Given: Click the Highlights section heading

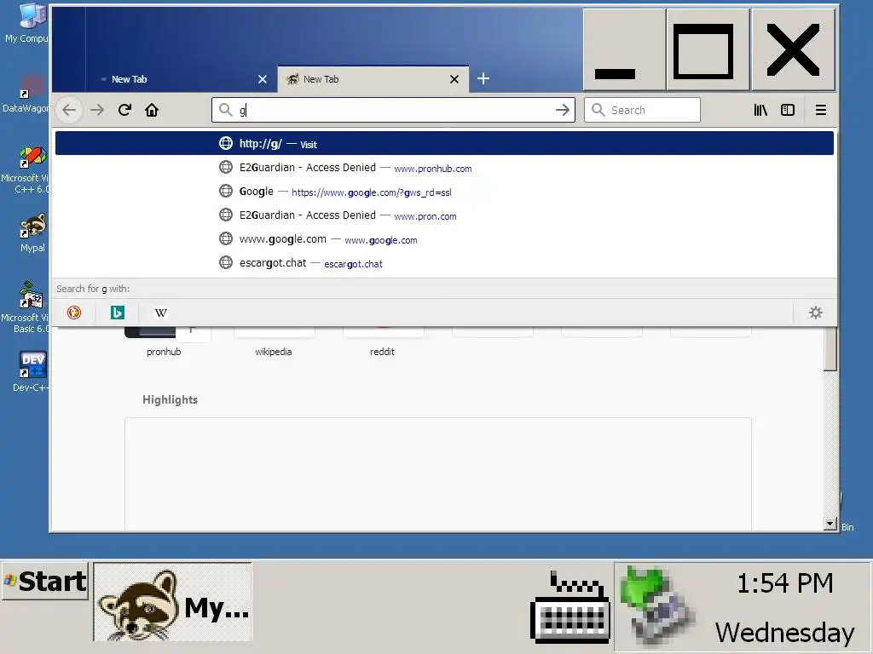Looking at the screenshot, I should pyautogui.click(x=170, y=400).
